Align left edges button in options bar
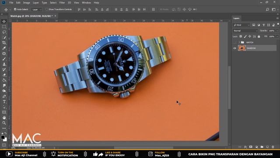The width and height of the screenshot is (280, 158). coord(97,10)
